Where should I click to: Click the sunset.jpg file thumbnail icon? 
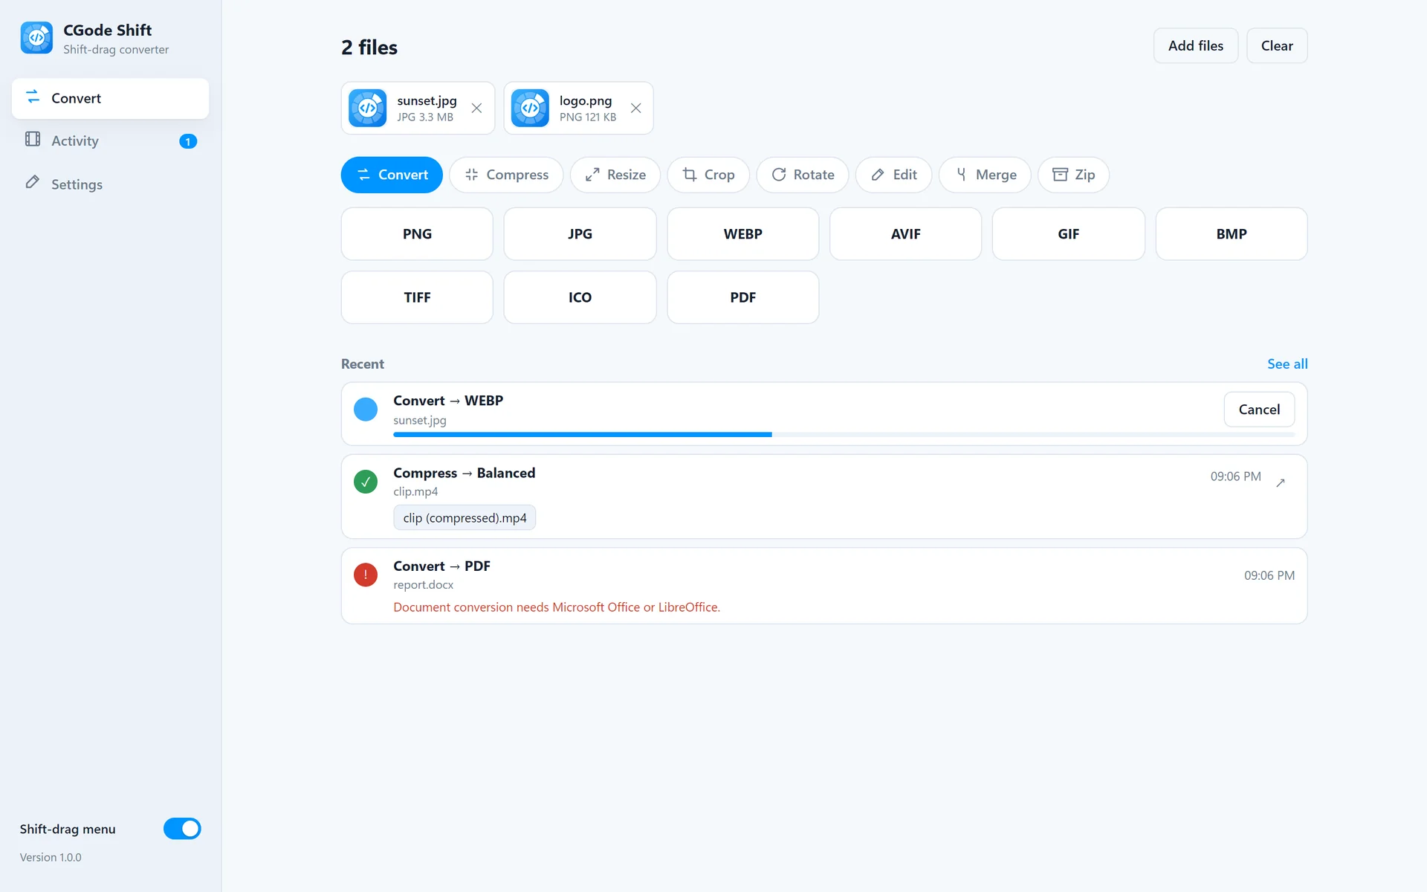tap(368, 108)
